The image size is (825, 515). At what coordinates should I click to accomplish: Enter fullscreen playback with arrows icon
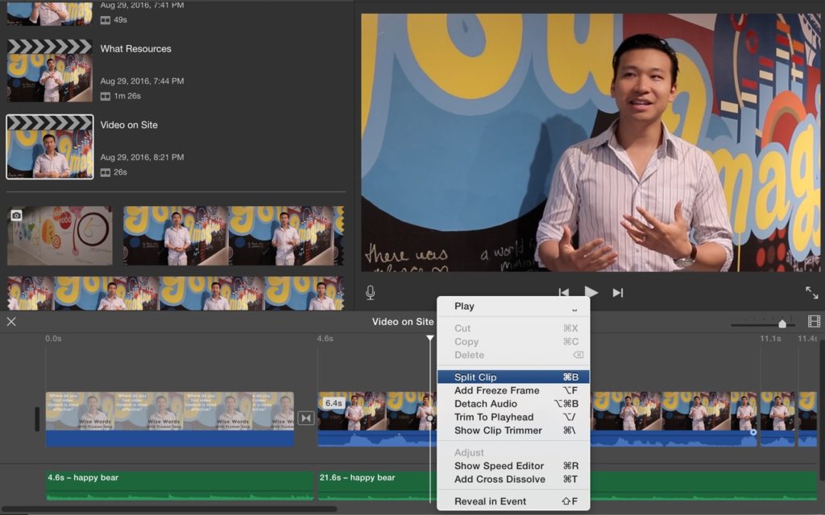[811, 293]
